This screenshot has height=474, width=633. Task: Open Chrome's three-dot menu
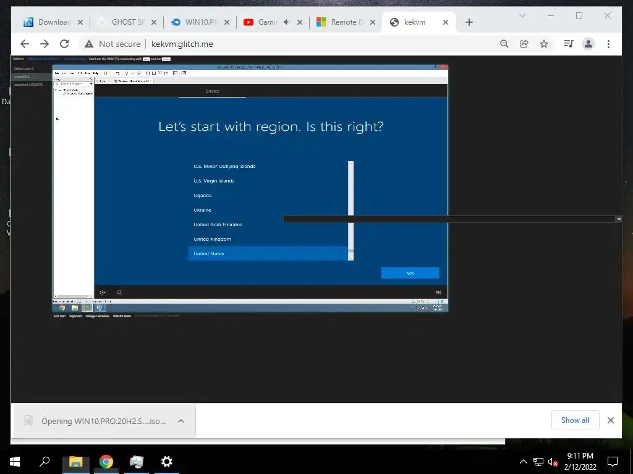click(609, 44)
